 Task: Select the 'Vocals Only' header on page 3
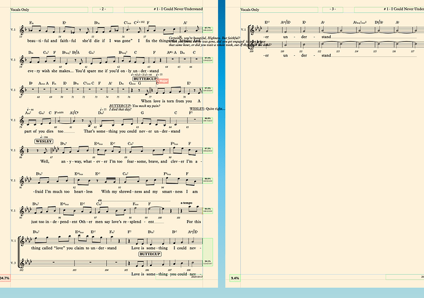tap(249, 10)
